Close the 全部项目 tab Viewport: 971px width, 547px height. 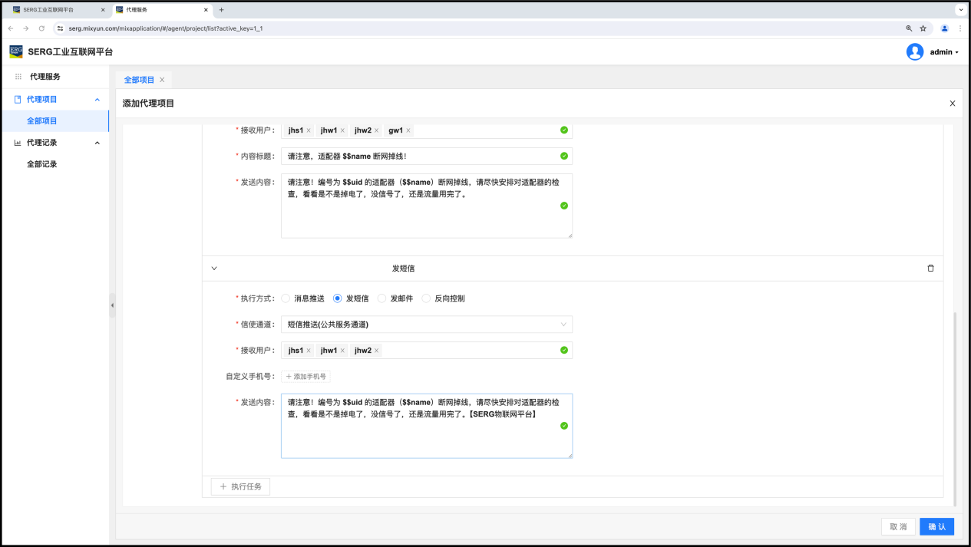click(x=162, y=80)
